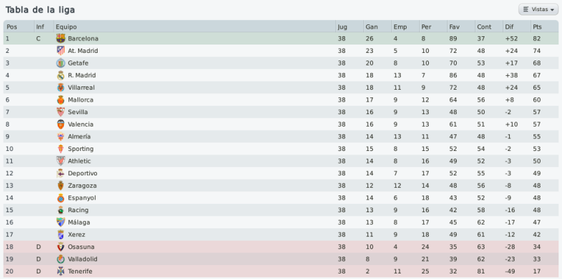562x279 pixels.
Task: Sort table by Equipo column header
Action: click(195, 27)
